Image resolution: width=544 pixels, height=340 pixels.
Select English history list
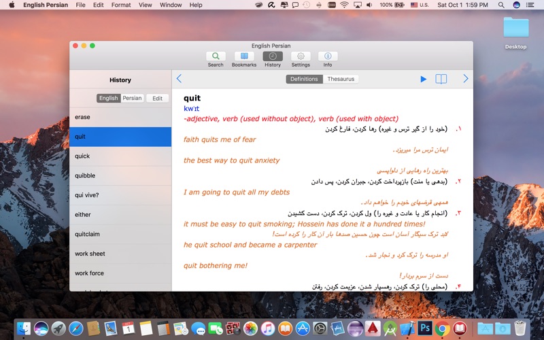(x=109, y=98)
